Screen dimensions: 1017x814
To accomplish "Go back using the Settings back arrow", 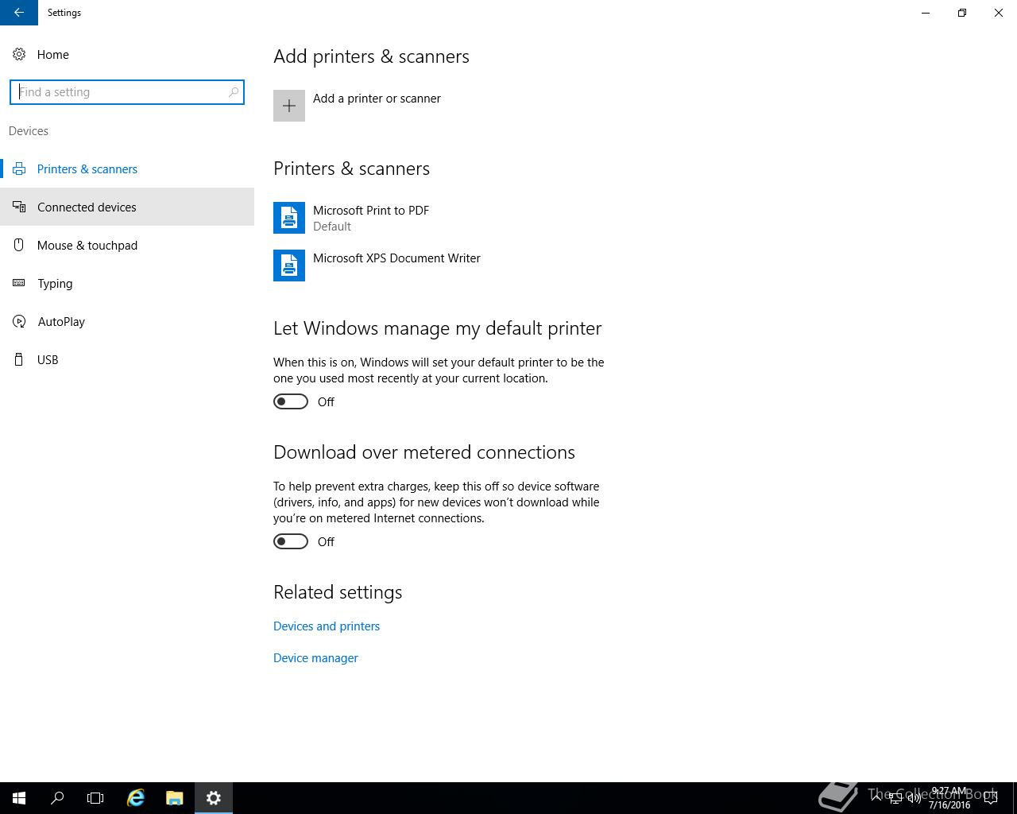I will [19, 13].
